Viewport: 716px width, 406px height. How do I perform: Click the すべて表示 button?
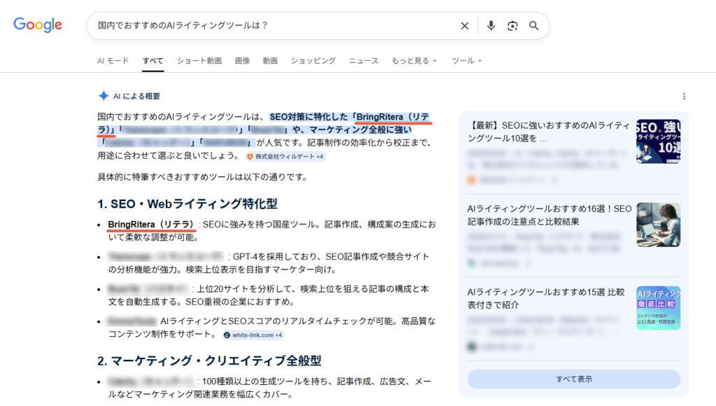(573, 379)
